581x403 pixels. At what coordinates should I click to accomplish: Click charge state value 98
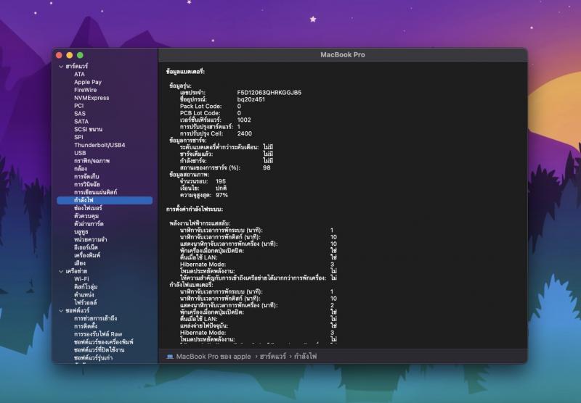pos(267,168)
